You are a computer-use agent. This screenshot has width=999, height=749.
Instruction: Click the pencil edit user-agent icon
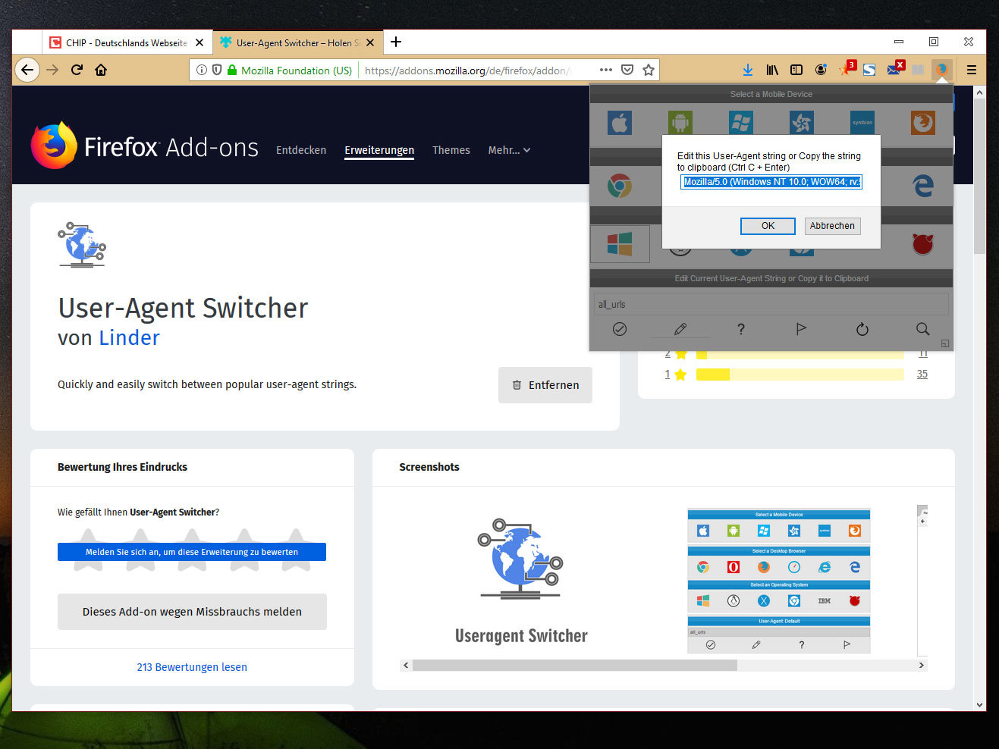click(680, 329)
